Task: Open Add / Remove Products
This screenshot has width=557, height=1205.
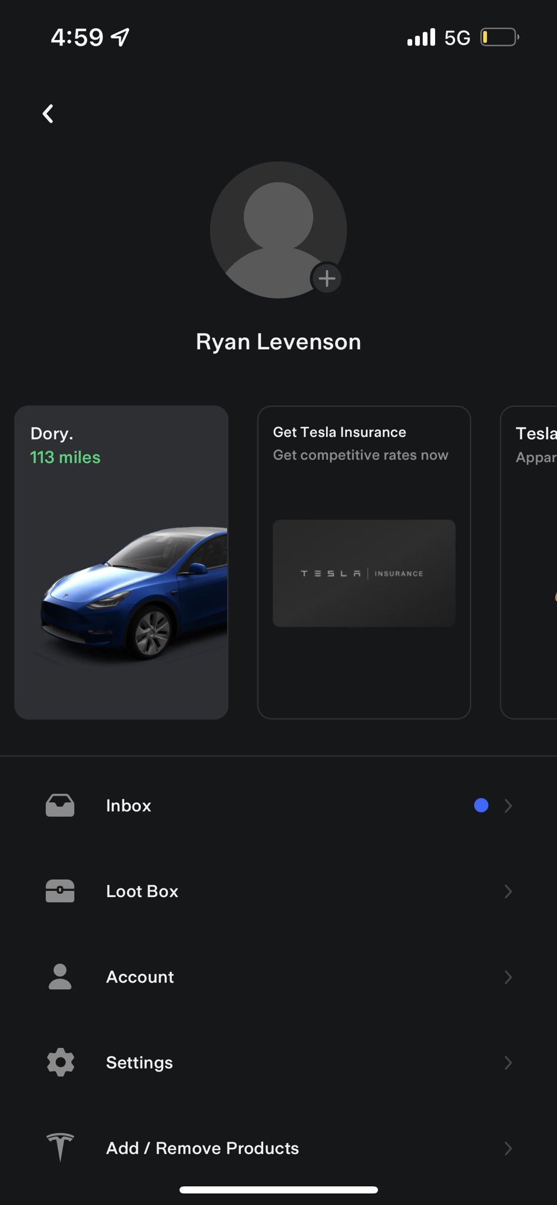Action: (x=278, y=1149)
